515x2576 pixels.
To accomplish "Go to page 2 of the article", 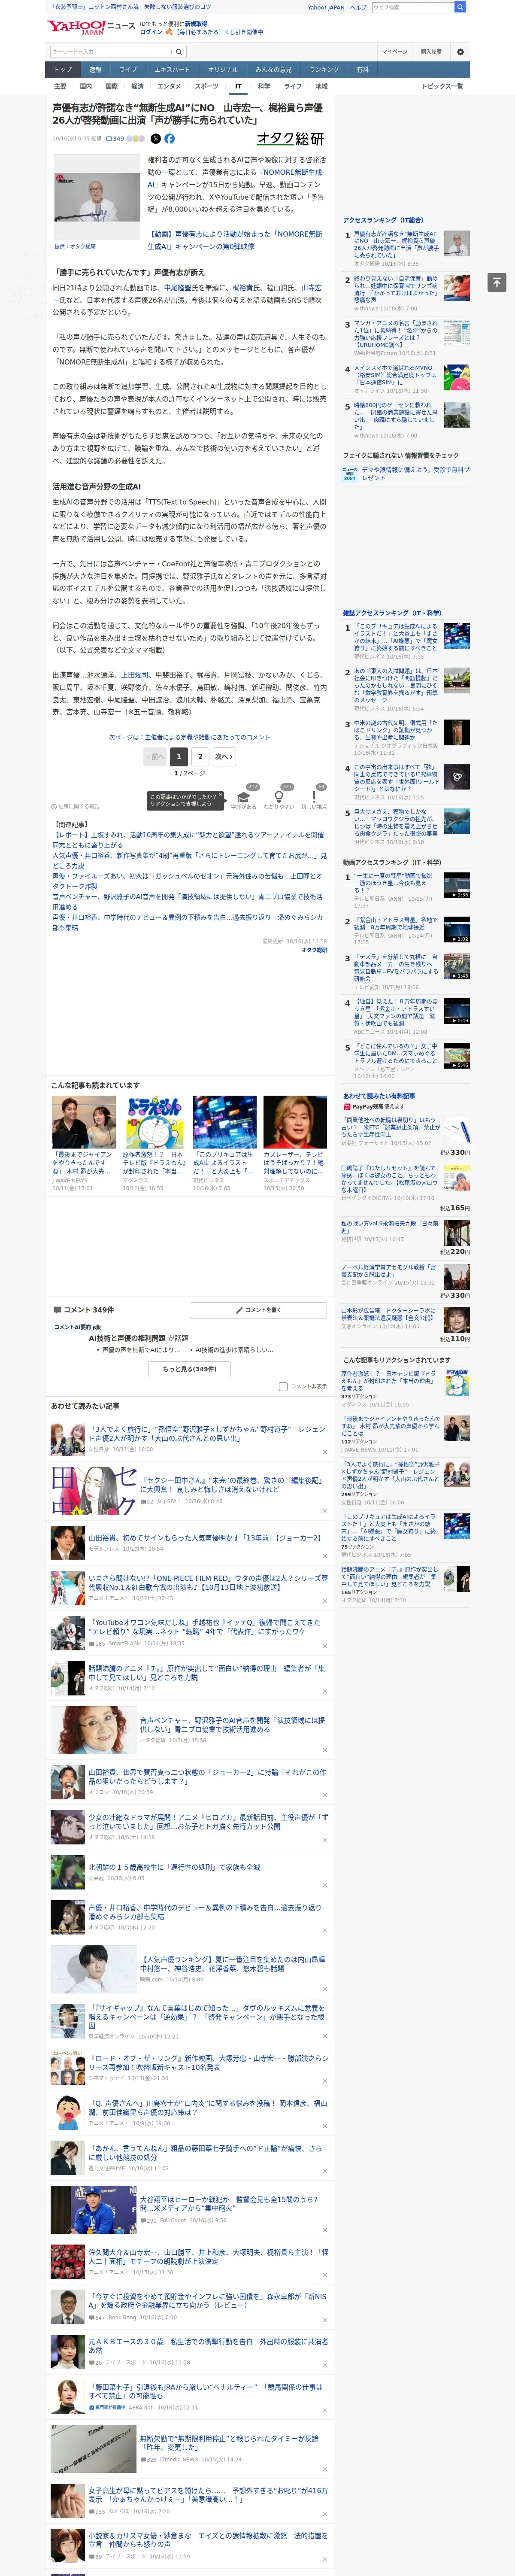I will pos(200,757).
